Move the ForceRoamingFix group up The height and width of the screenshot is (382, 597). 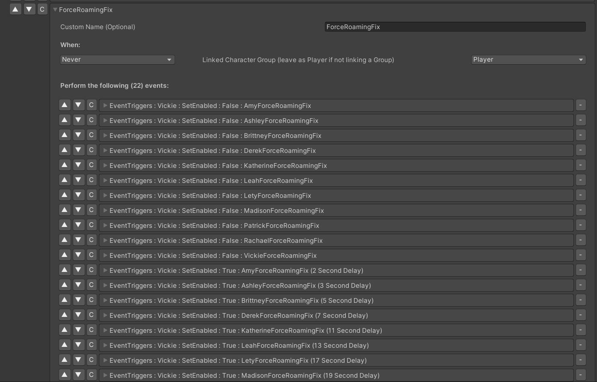(x=15, y=9)
